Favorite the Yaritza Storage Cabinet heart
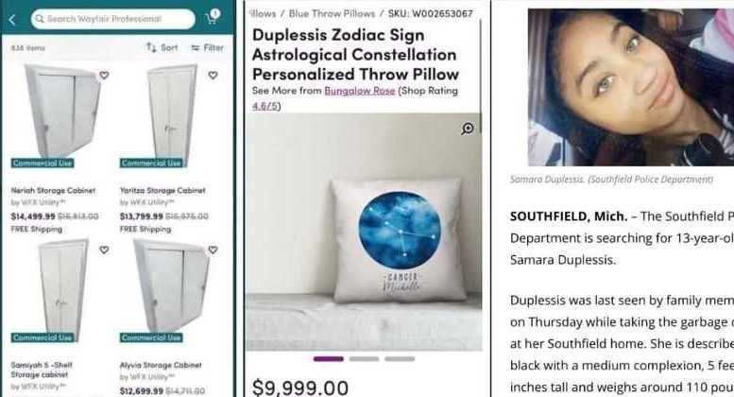The width and height of the screenshot is (734, 397). (x=213, y=75)
